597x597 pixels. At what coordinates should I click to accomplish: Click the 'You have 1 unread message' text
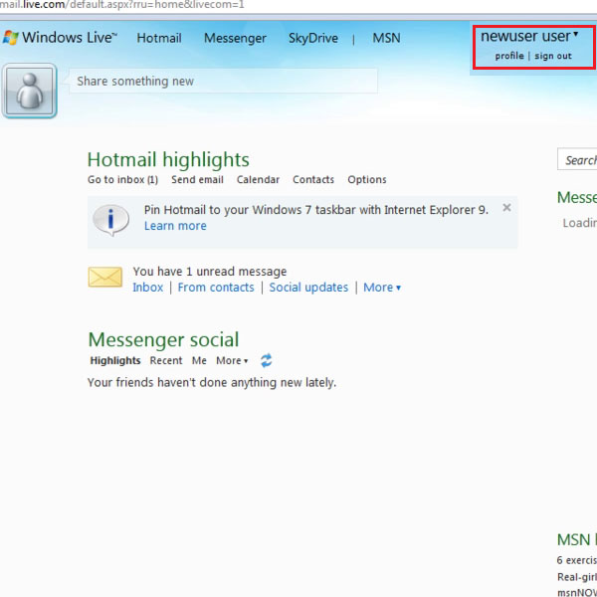tap(210, 272)
